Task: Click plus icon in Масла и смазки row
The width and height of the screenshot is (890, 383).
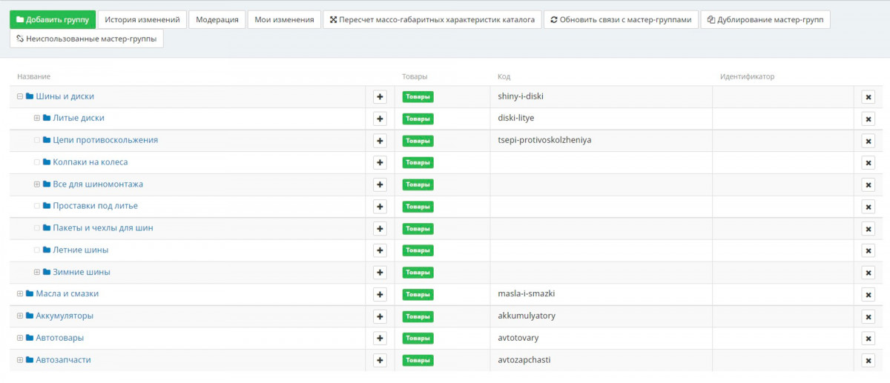Action: 380,294
